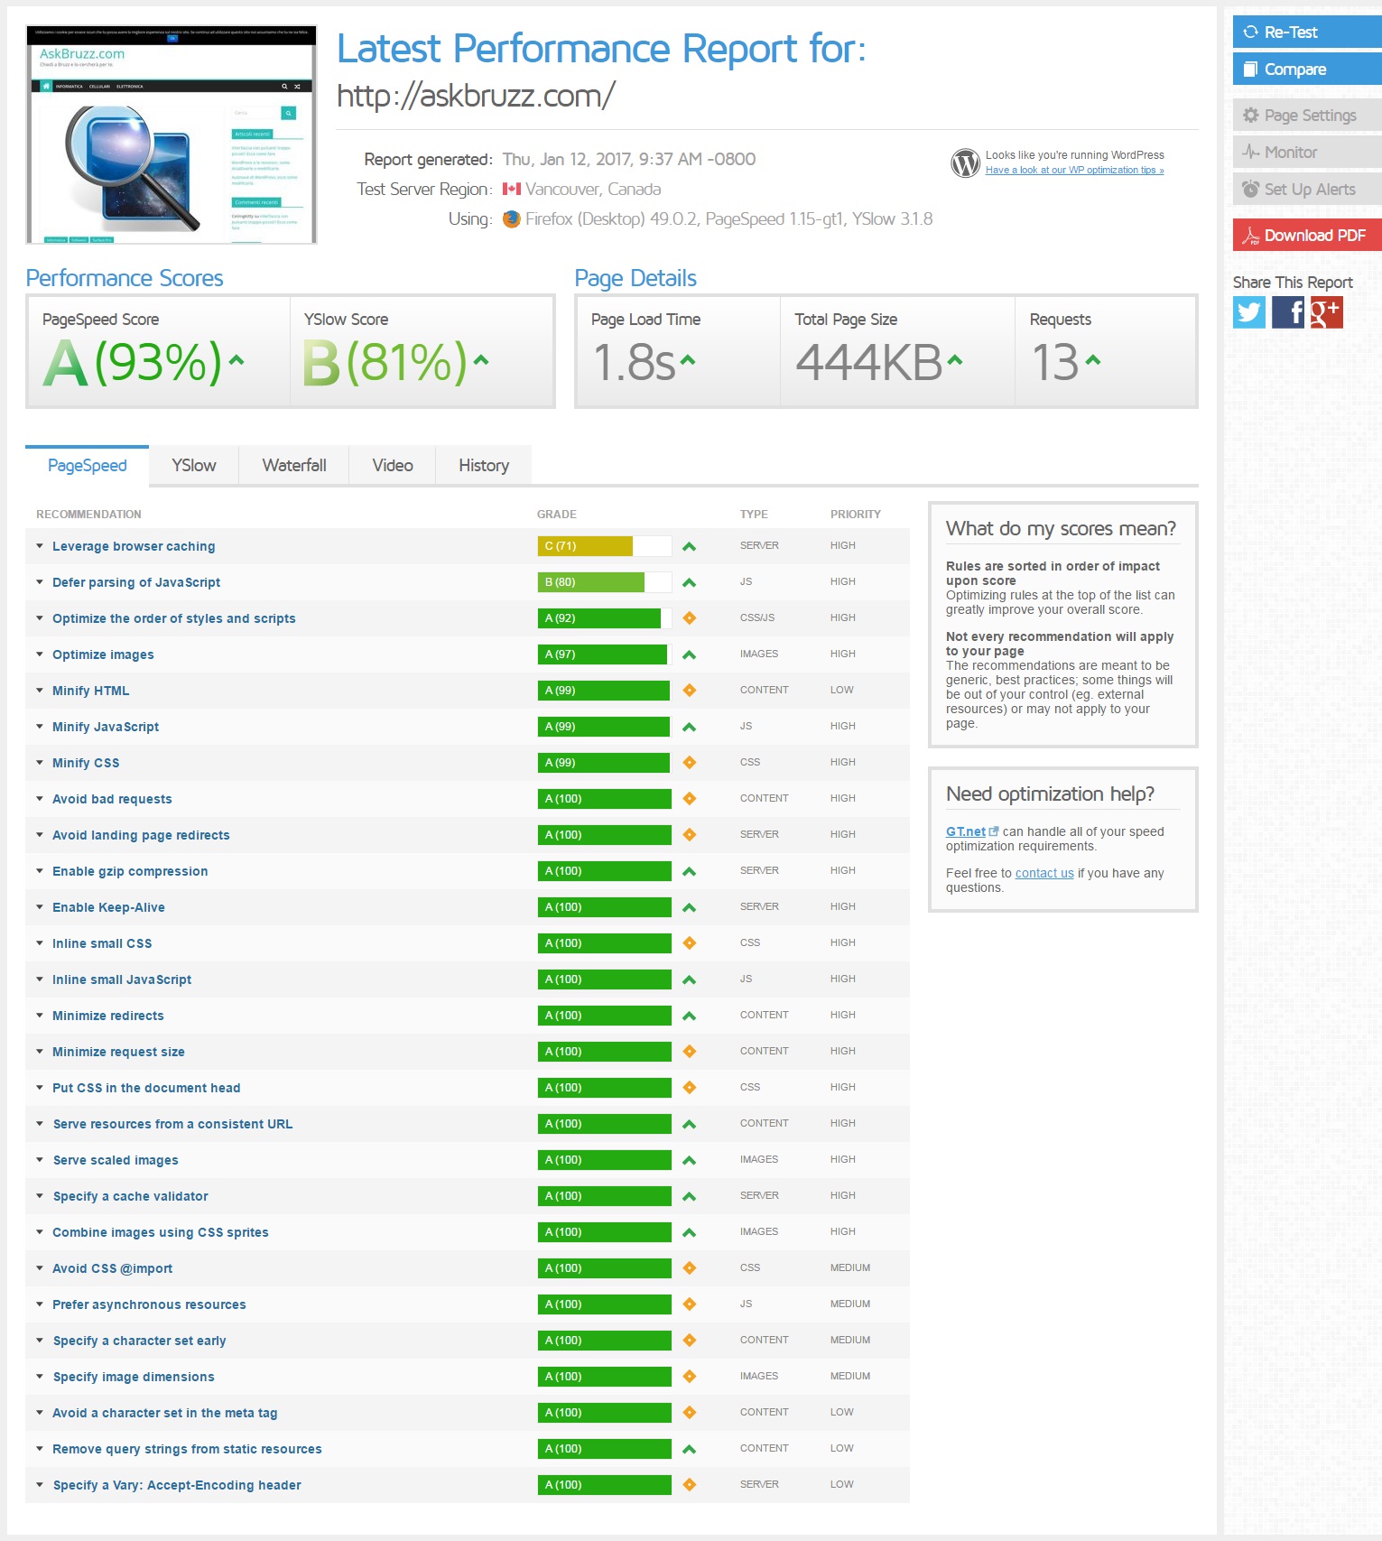Click the C (71) grade bar
This screenshot has width=1382, height=1541.
tap(605, 546)
